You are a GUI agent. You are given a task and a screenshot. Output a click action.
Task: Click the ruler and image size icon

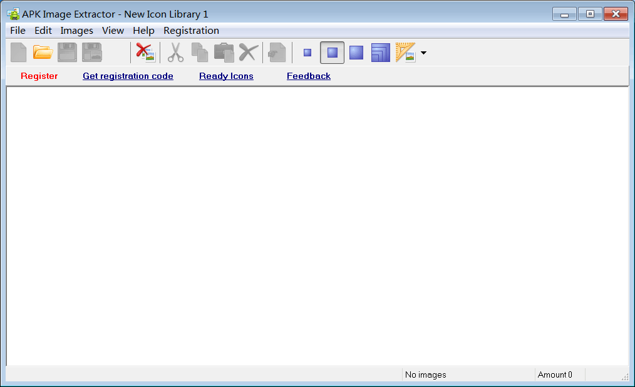[x=406, y=53]
